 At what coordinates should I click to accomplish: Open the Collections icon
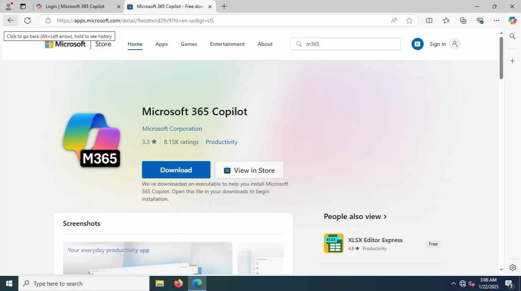click(463, 20)
